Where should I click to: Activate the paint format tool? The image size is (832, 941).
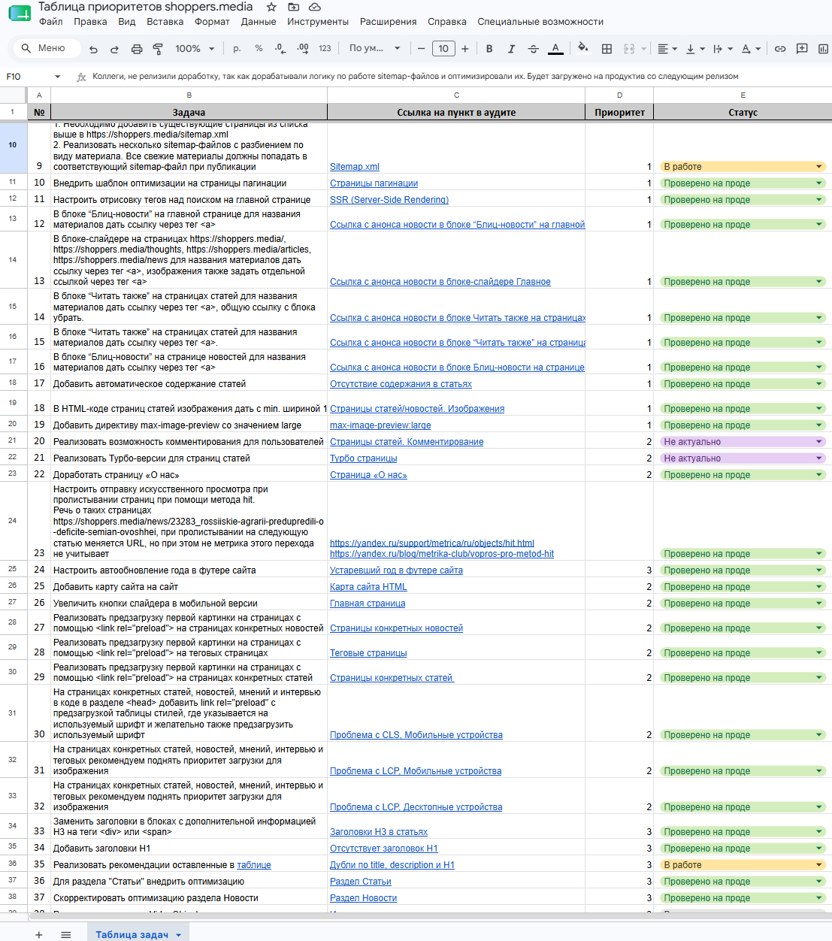(158, 49)
